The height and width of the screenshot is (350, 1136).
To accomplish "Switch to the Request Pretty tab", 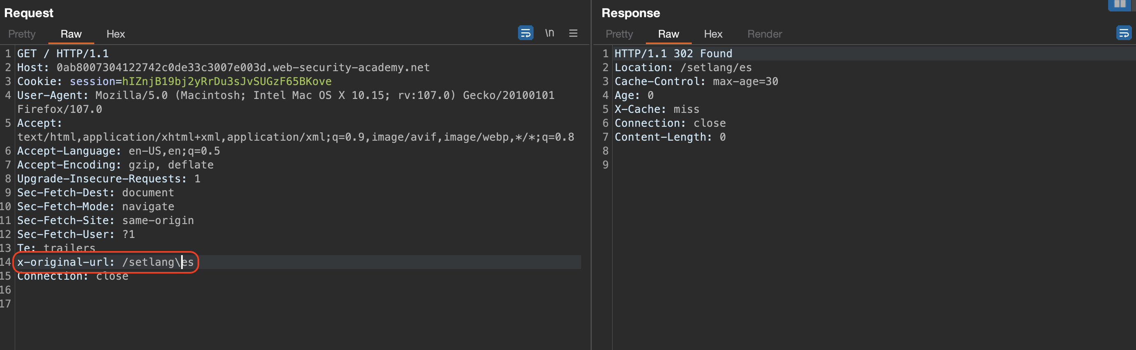I will click(22, 34).
